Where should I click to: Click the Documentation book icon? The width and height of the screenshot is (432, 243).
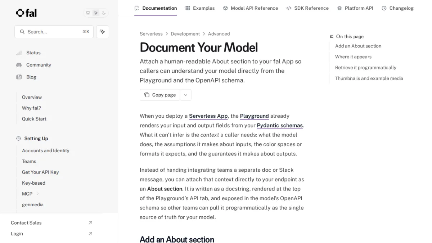137,8
